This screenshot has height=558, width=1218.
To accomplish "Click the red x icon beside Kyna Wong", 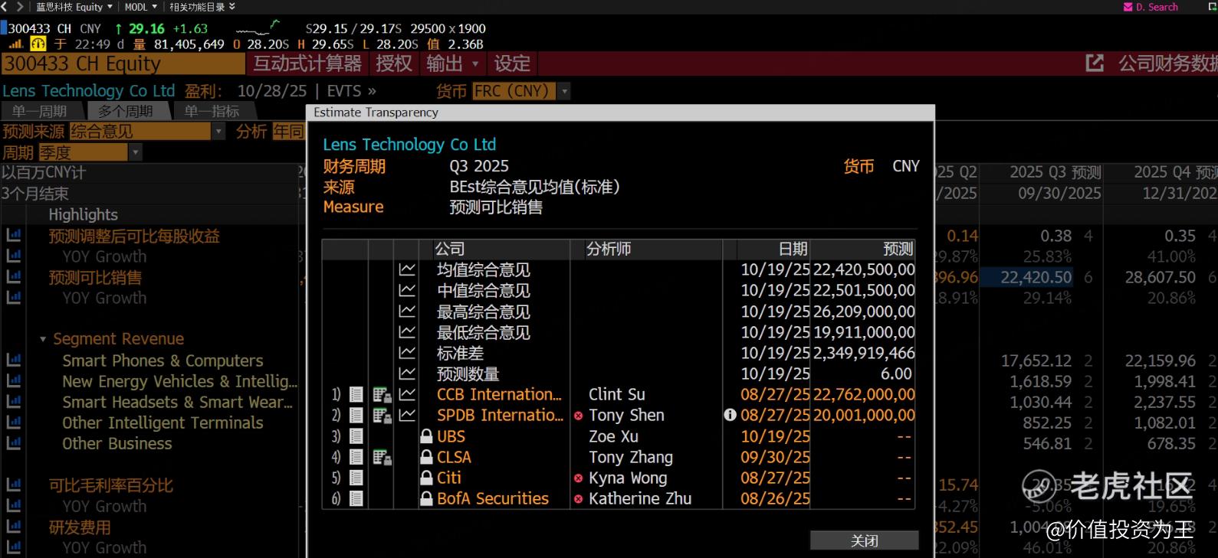I will (578, 478).
